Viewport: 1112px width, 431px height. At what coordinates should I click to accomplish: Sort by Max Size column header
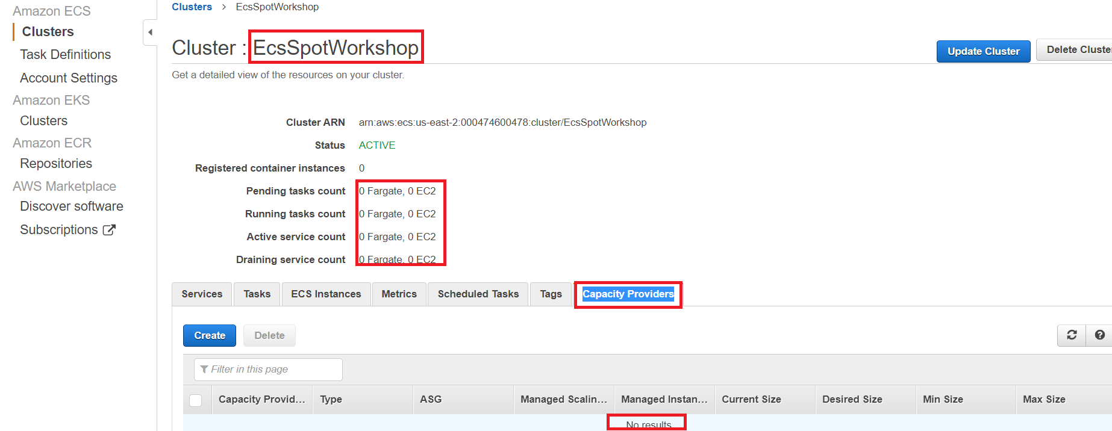point(1064,400)
